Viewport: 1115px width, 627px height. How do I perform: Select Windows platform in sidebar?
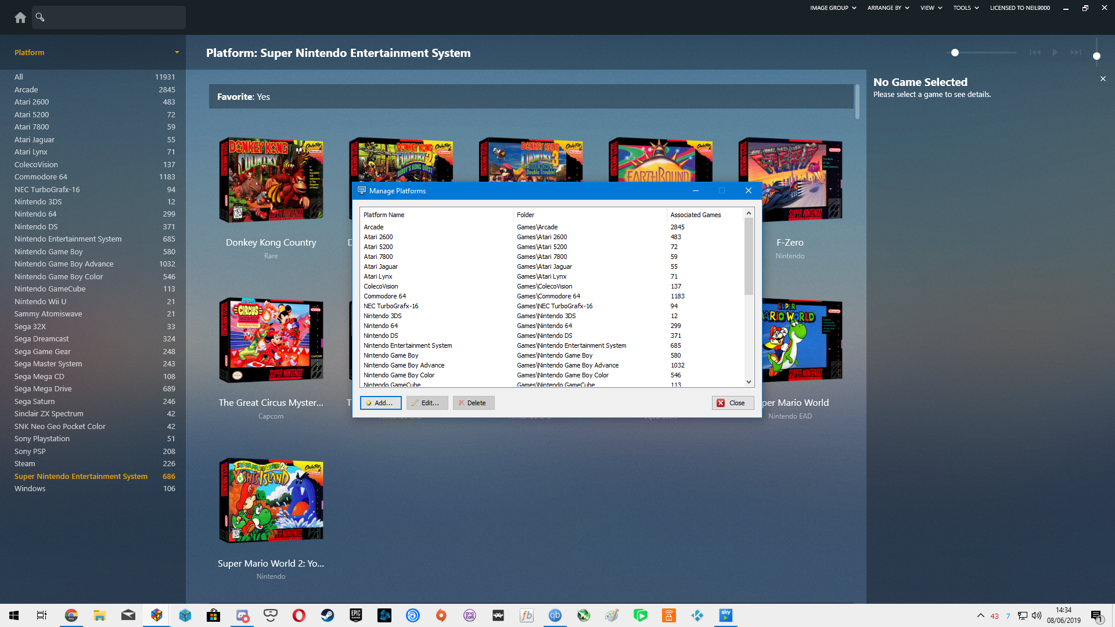point(95,489)
